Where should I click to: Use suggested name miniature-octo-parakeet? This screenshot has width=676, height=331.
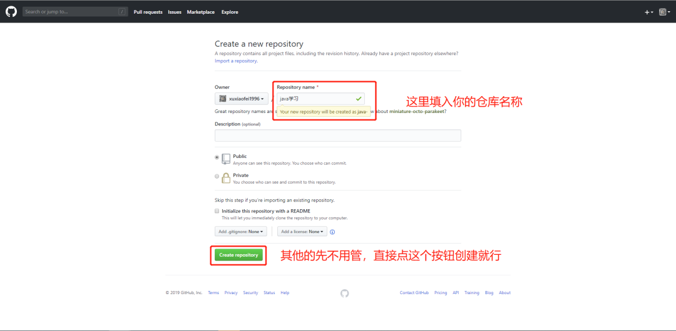click(416, 111)
